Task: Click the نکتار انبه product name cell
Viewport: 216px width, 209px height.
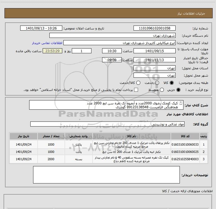Action: pyautogui.click(x=132, y=152)
